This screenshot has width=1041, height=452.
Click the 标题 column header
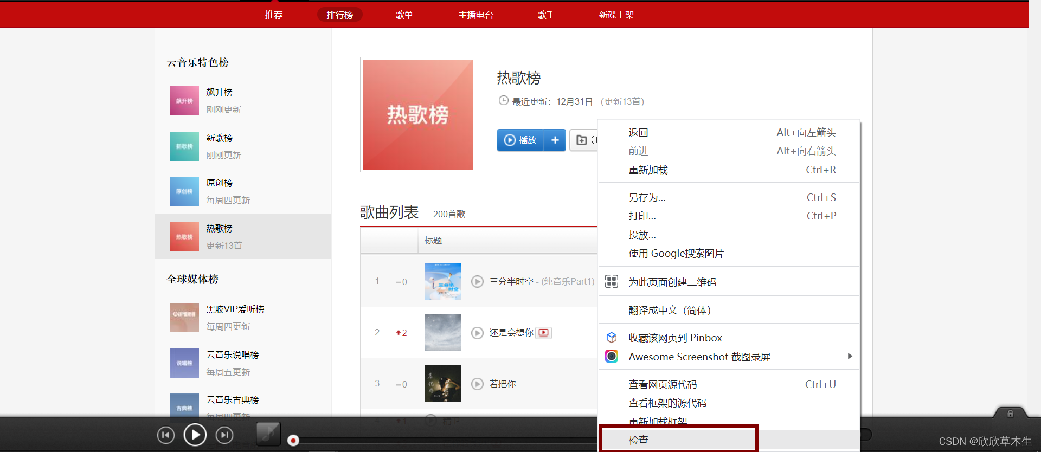[433, 240]
